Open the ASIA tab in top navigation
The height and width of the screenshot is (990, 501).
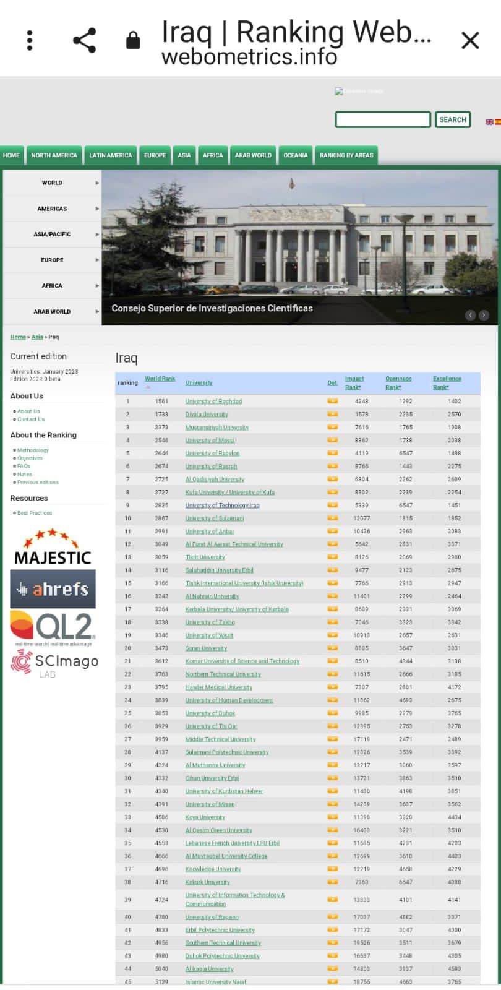(184, 155)
